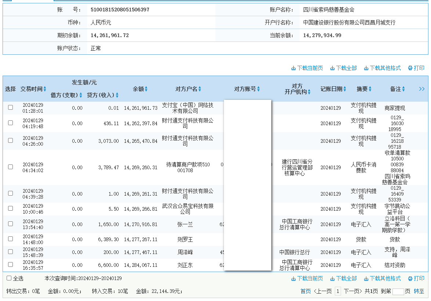Viewport: 431px width, 301px height.
Task: Go to 首页 first page
Action: click(x=306, y=291)
